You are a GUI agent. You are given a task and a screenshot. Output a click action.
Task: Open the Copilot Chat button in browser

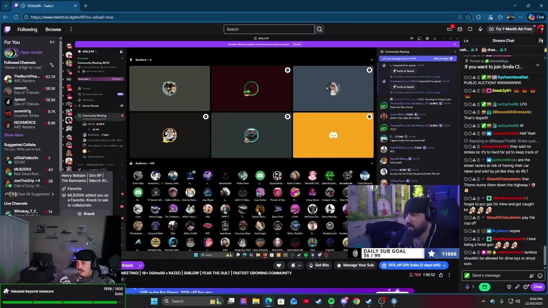[x=536, y=17]
